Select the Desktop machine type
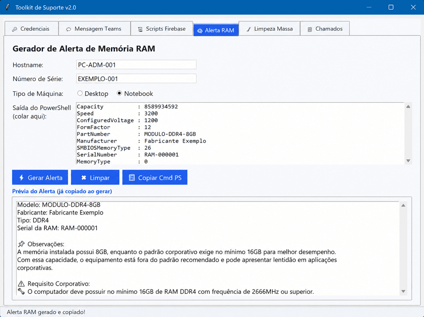The image size is (424, 317). point(93,94)
